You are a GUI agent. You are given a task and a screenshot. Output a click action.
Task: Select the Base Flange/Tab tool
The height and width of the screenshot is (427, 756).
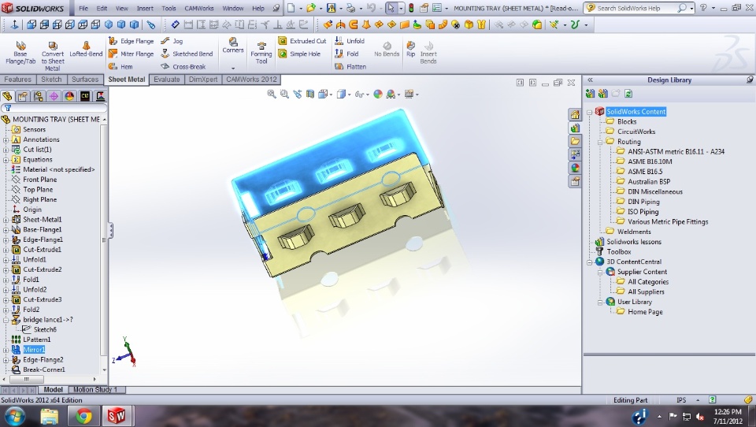(x=20, y=53)
